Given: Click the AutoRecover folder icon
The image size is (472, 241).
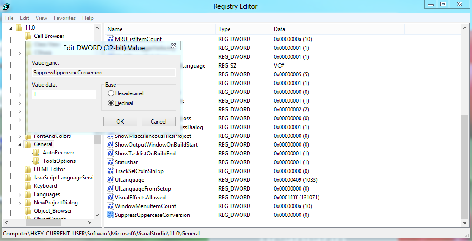Looking at the screenshot, I should pos(37,153).
